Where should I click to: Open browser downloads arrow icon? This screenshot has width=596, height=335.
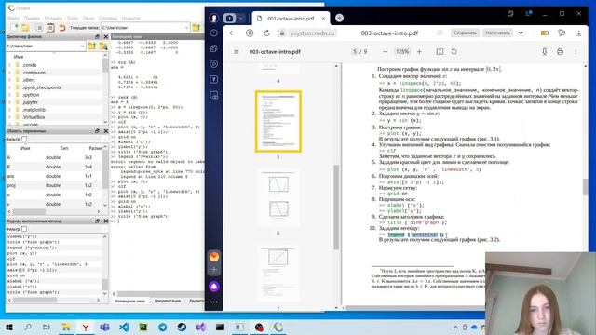click(578, 33)
